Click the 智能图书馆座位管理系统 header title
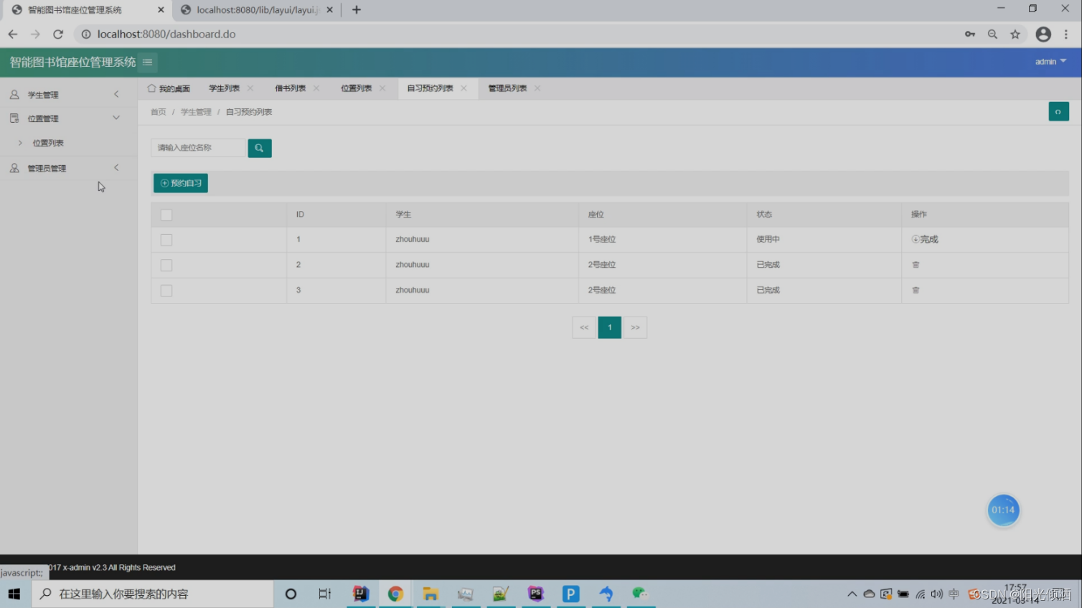This screenshot has height=608, width=1082. (x=72, y=62)
